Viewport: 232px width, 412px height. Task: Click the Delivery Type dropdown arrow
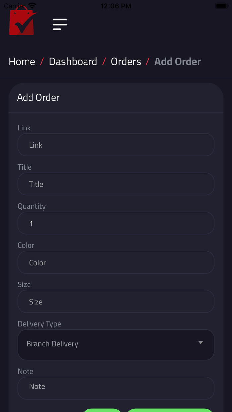pos(201,343)
